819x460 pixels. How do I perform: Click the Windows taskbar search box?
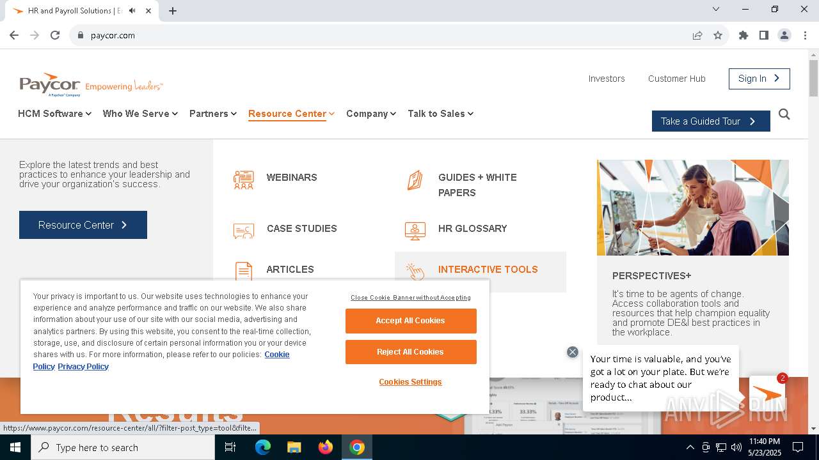[123, 447]
